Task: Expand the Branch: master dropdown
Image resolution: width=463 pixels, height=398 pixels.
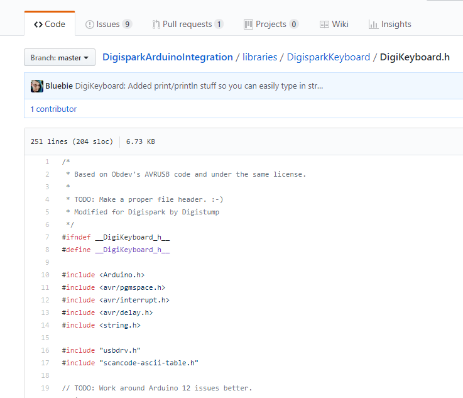Action: pos(60,57)
